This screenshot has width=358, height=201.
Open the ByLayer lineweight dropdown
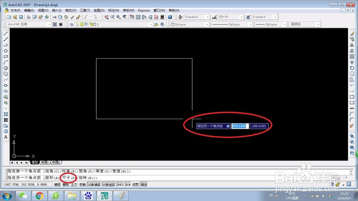pyautogui.click(x=285, y=24)
